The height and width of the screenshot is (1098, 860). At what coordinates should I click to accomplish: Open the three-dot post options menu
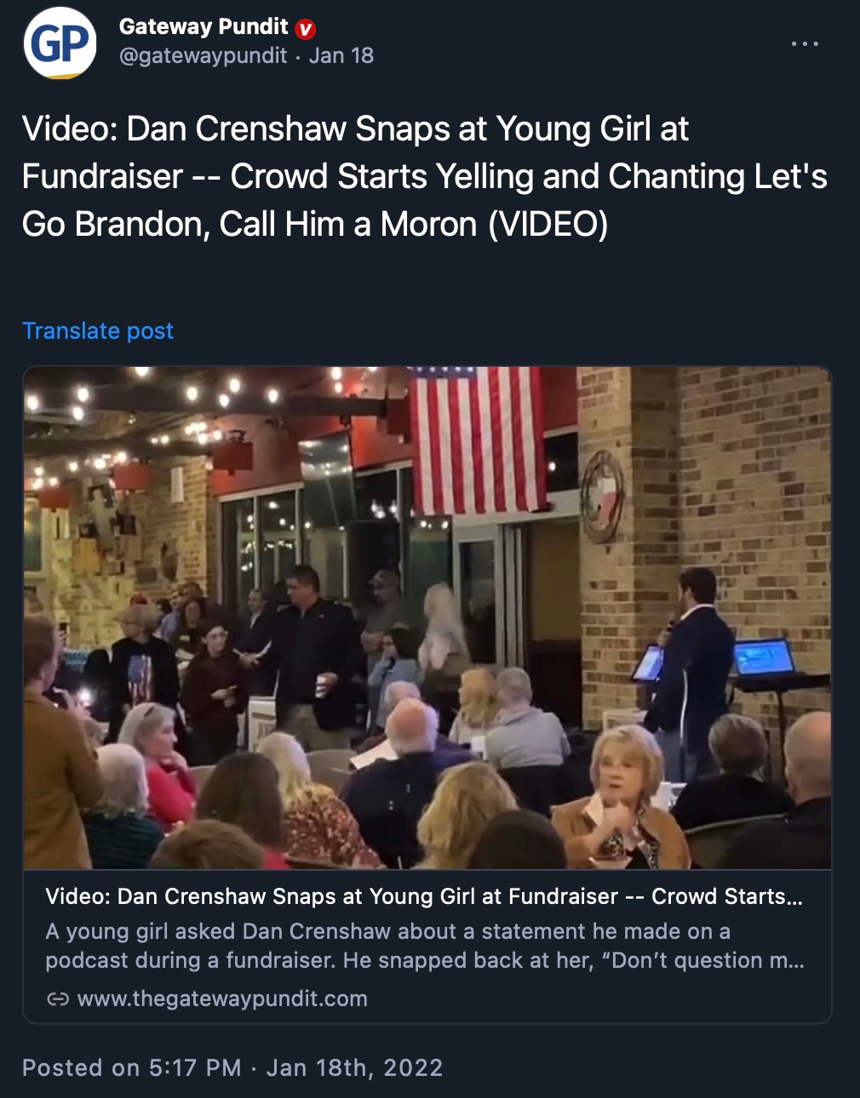(x=805, y=43)
